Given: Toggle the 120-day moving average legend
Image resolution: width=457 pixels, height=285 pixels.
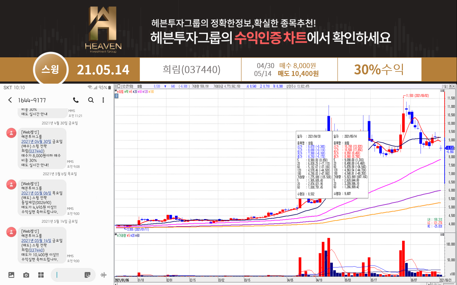Looking at the screenshot, I should 146,92.
